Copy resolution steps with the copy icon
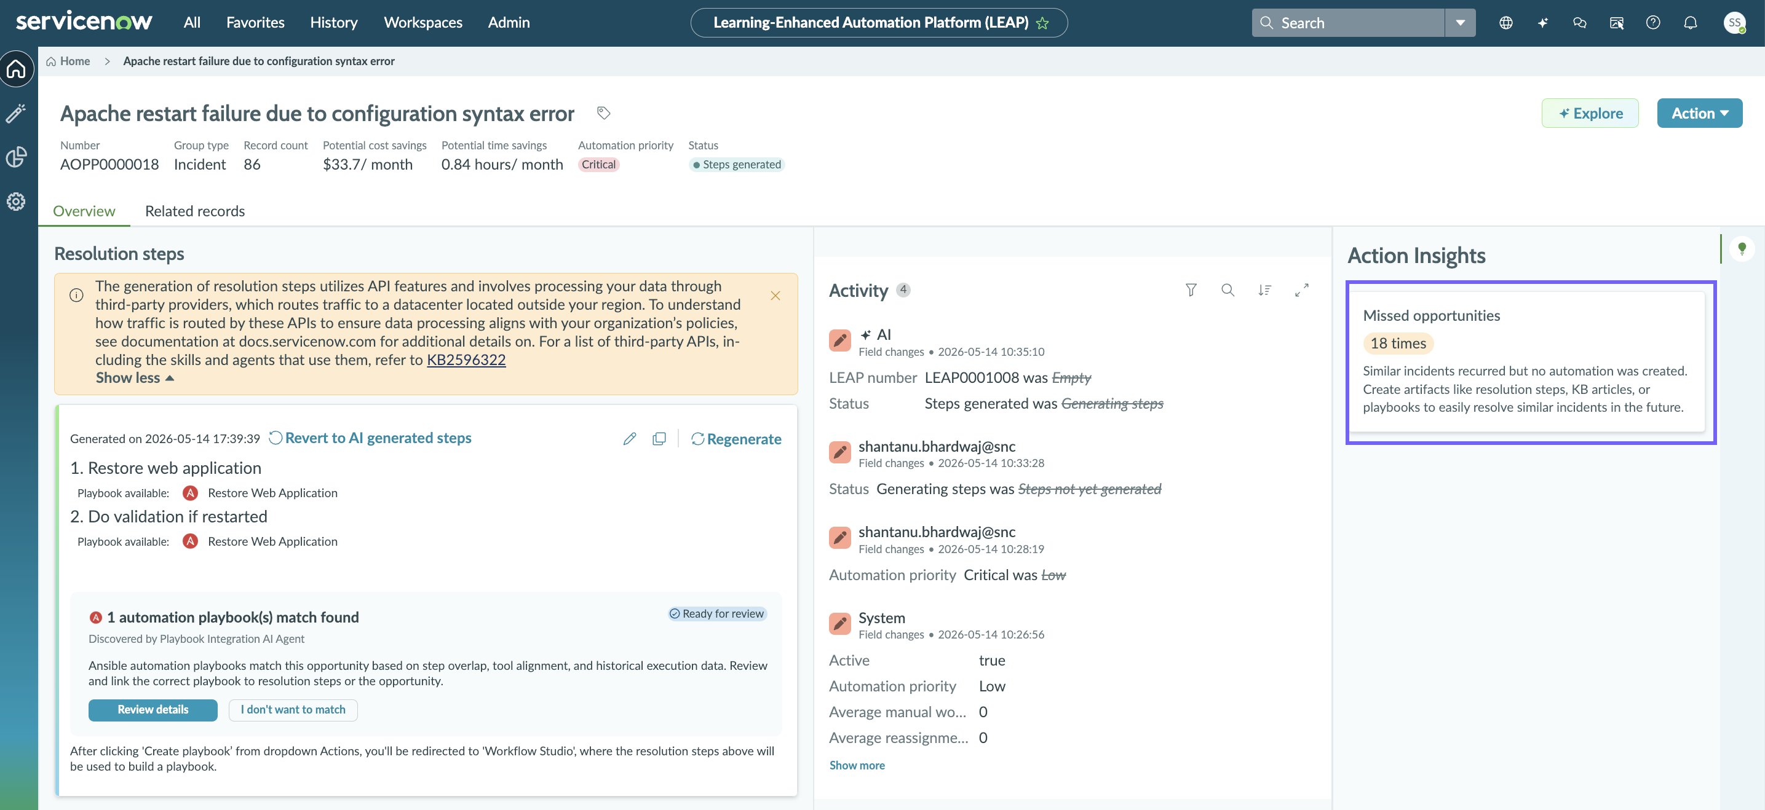 pyautogui.click(x=659, y=439)
